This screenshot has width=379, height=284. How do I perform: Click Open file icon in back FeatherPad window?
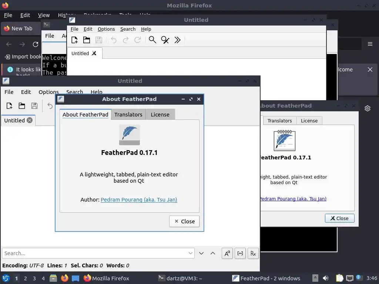[87, 40]
